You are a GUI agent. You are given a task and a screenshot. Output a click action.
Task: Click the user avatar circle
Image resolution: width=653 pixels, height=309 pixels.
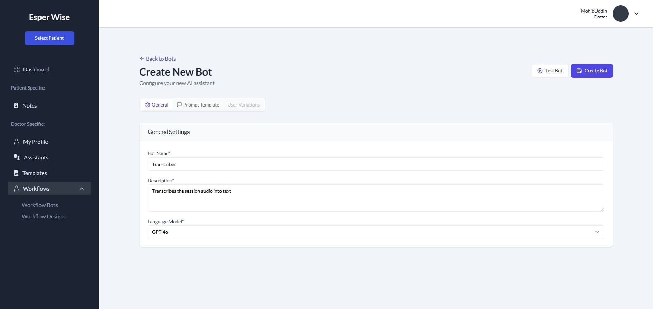[620, 14]
